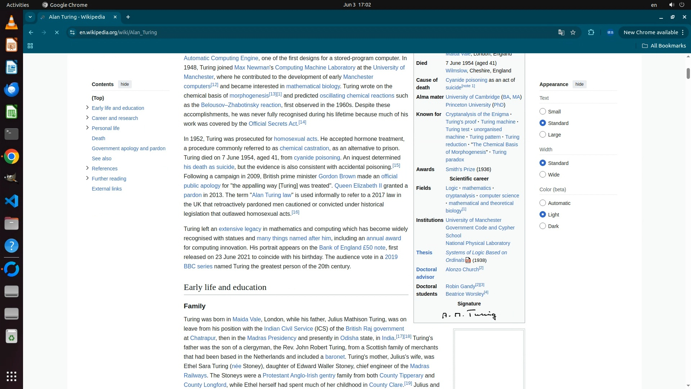Click the tab groups grid icon

click(x=30, y=46)
